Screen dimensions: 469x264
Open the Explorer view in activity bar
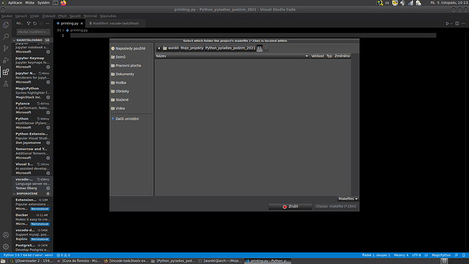5,25
